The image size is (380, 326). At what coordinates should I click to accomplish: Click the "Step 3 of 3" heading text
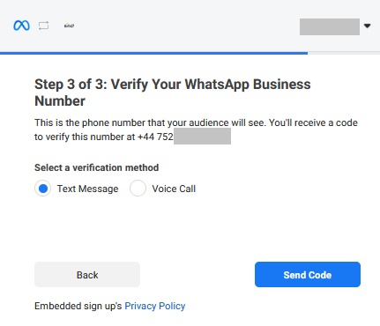(71, 85)
